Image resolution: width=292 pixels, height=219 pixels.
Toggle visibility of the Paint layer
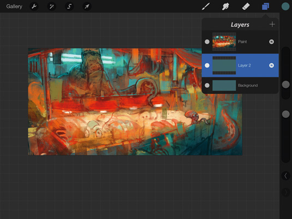207,42
